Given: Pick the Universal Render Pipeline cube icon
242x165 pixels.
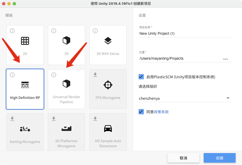Looking at the screenshot, I should (x=66, y=84).
